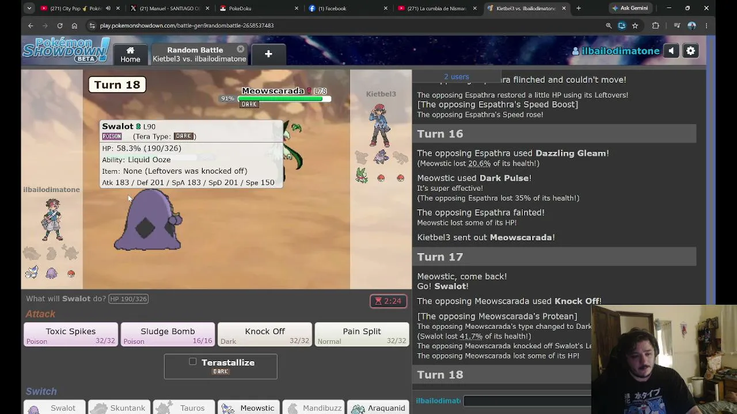Use the Sludge Bomb move
The image size is (737, 414).
pos(168,335)
